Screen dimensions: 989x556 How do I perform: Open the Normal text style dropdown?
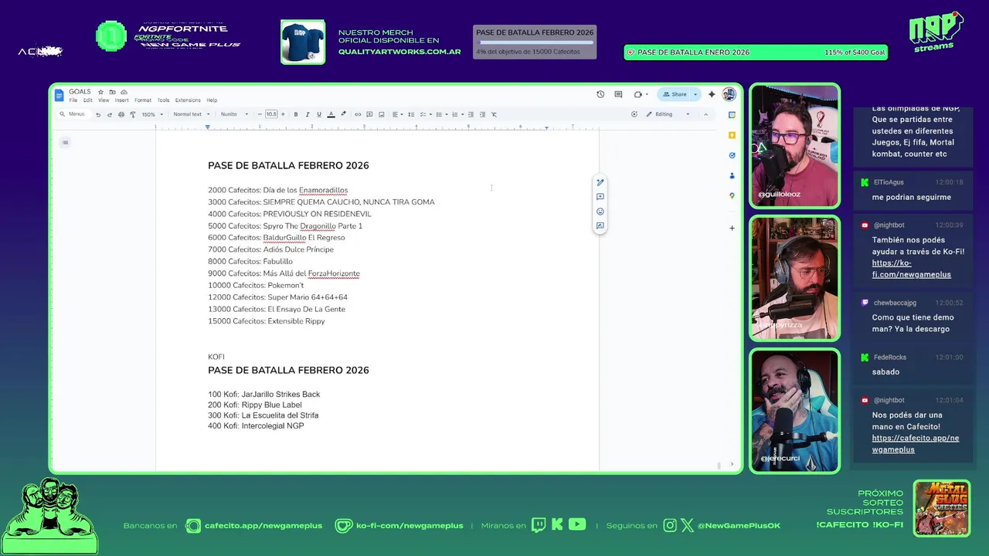pyautogui.click(x=191, y=114)
